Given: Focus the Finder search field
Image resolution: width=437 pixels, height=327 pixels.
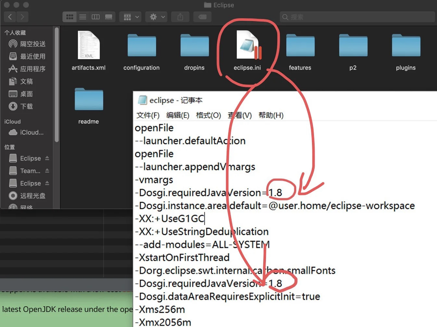Looking at the screenshot, I should [357, 17].
